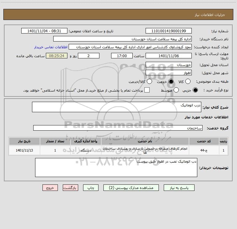This screenshot has height=229, width=237.
Task: Open مشاهده مدارک پیوستی (2) attachments
Action: pyautogui.click(x=131, y=188)
